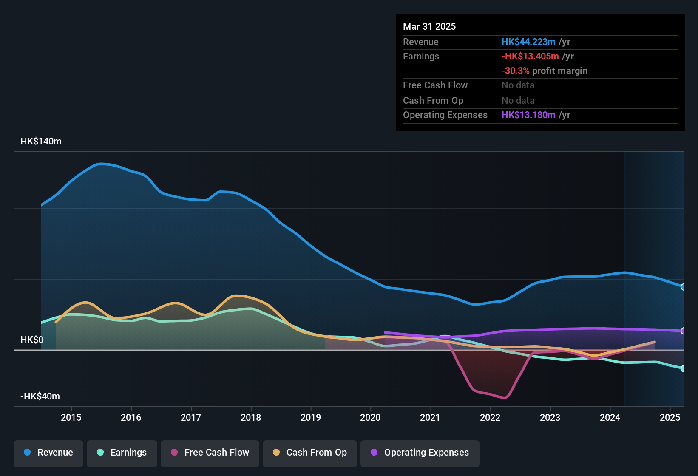The image size is (698, 476).
Task: Click the HK$140m y-axis label
Action: point(41,142)
